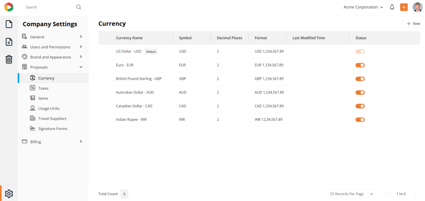
Task: Click the New currency button
Action: click(x=414, y=24)
